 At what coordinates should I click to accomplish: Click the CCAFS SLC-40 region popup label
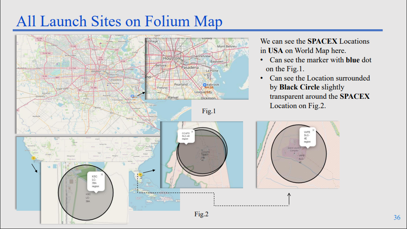point(186,136)
